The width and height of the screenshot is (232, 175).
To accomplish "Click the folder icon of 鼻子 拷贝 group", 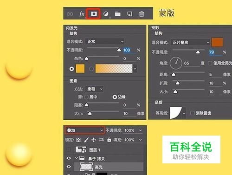I will [x=82, y=158].
